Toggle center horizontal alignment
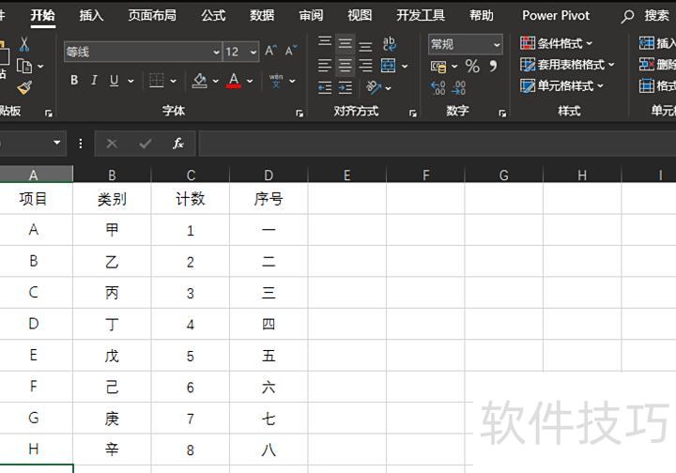The image size is (676, 473). coord(345,66)
